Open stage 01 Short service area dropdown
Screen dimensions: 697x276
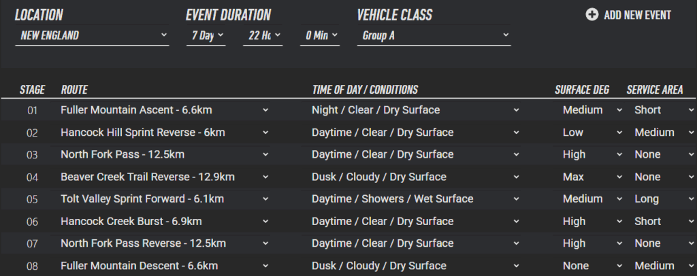[691, 110]
